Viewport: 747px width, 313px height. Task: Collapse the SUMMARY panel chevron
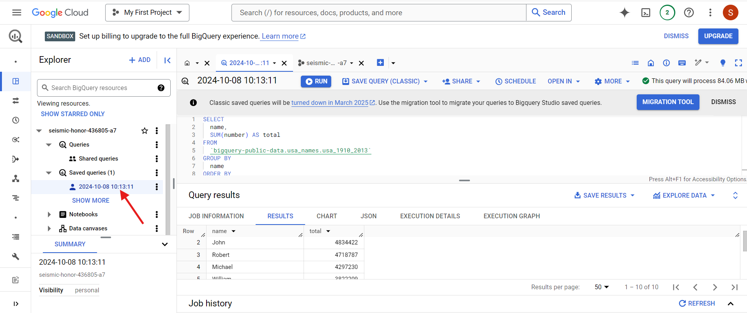click(x=165, y=244)
